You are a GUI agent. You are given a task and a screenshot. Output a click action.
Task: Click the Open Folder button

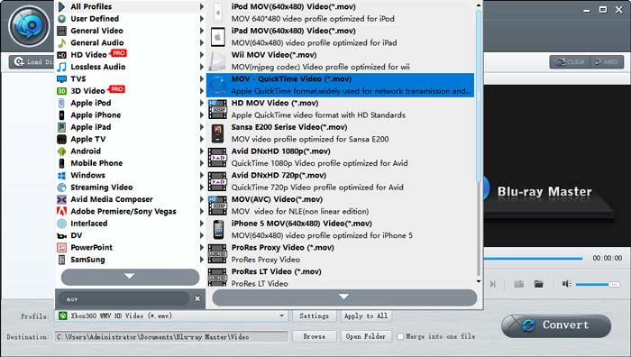(366, 336)
